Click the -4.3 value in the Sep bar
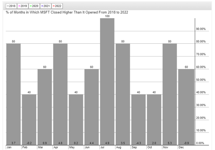 pos(138,143)
